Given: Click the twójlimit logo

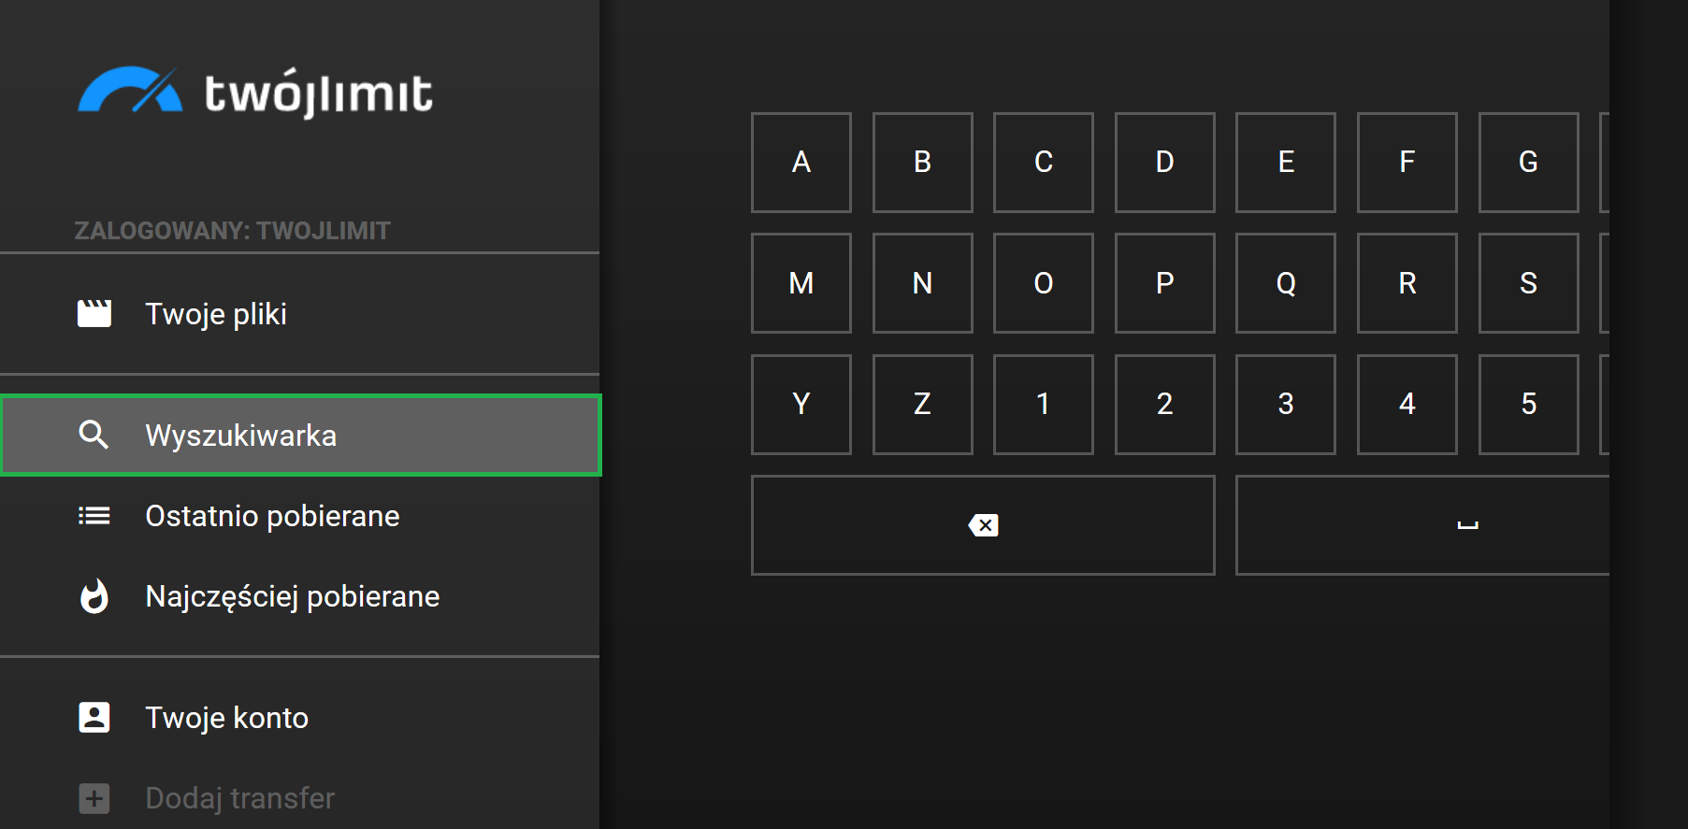Looking at the screenshot, I should click(254, 92).
